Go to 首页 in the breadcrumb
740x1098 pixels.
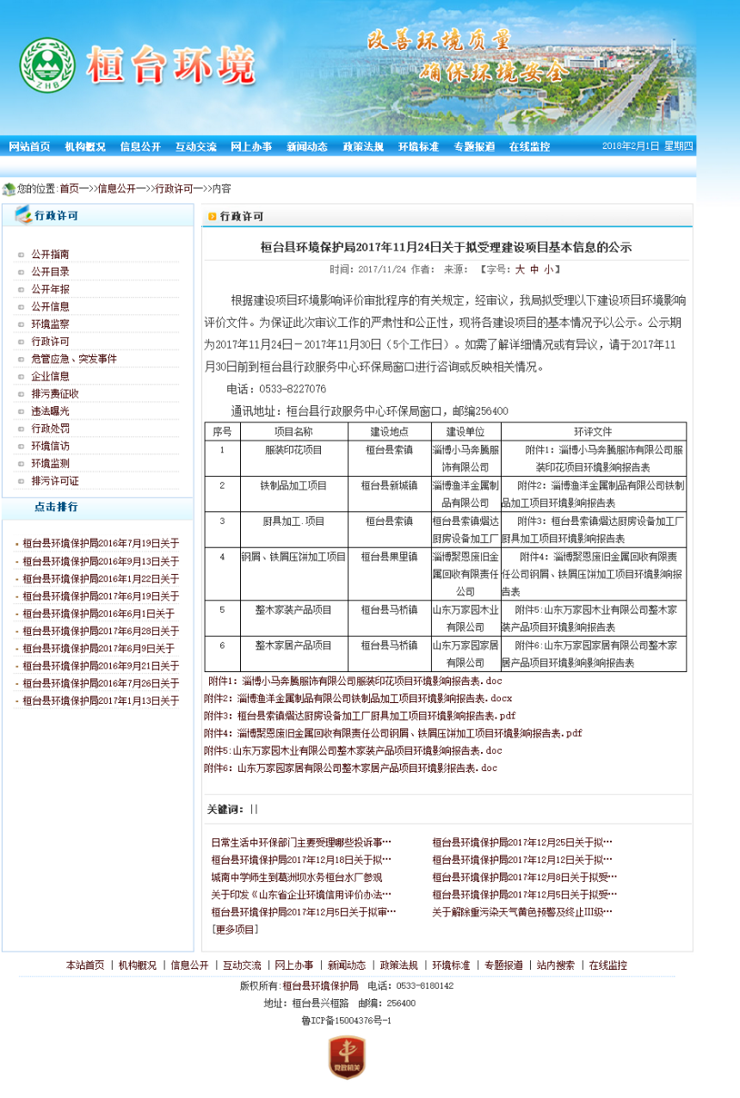[x=70, y=188]
